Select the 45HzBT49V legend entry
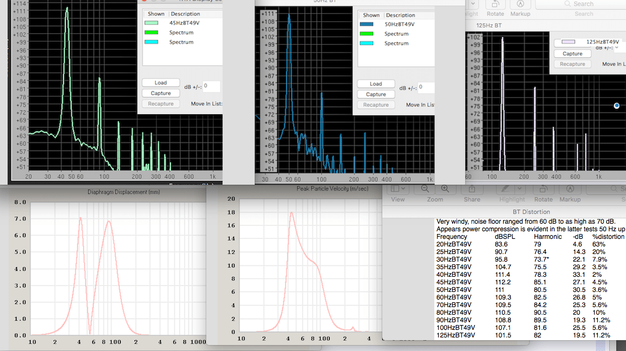Viewport: 626px width, 351px height. [x=184, y=23]
